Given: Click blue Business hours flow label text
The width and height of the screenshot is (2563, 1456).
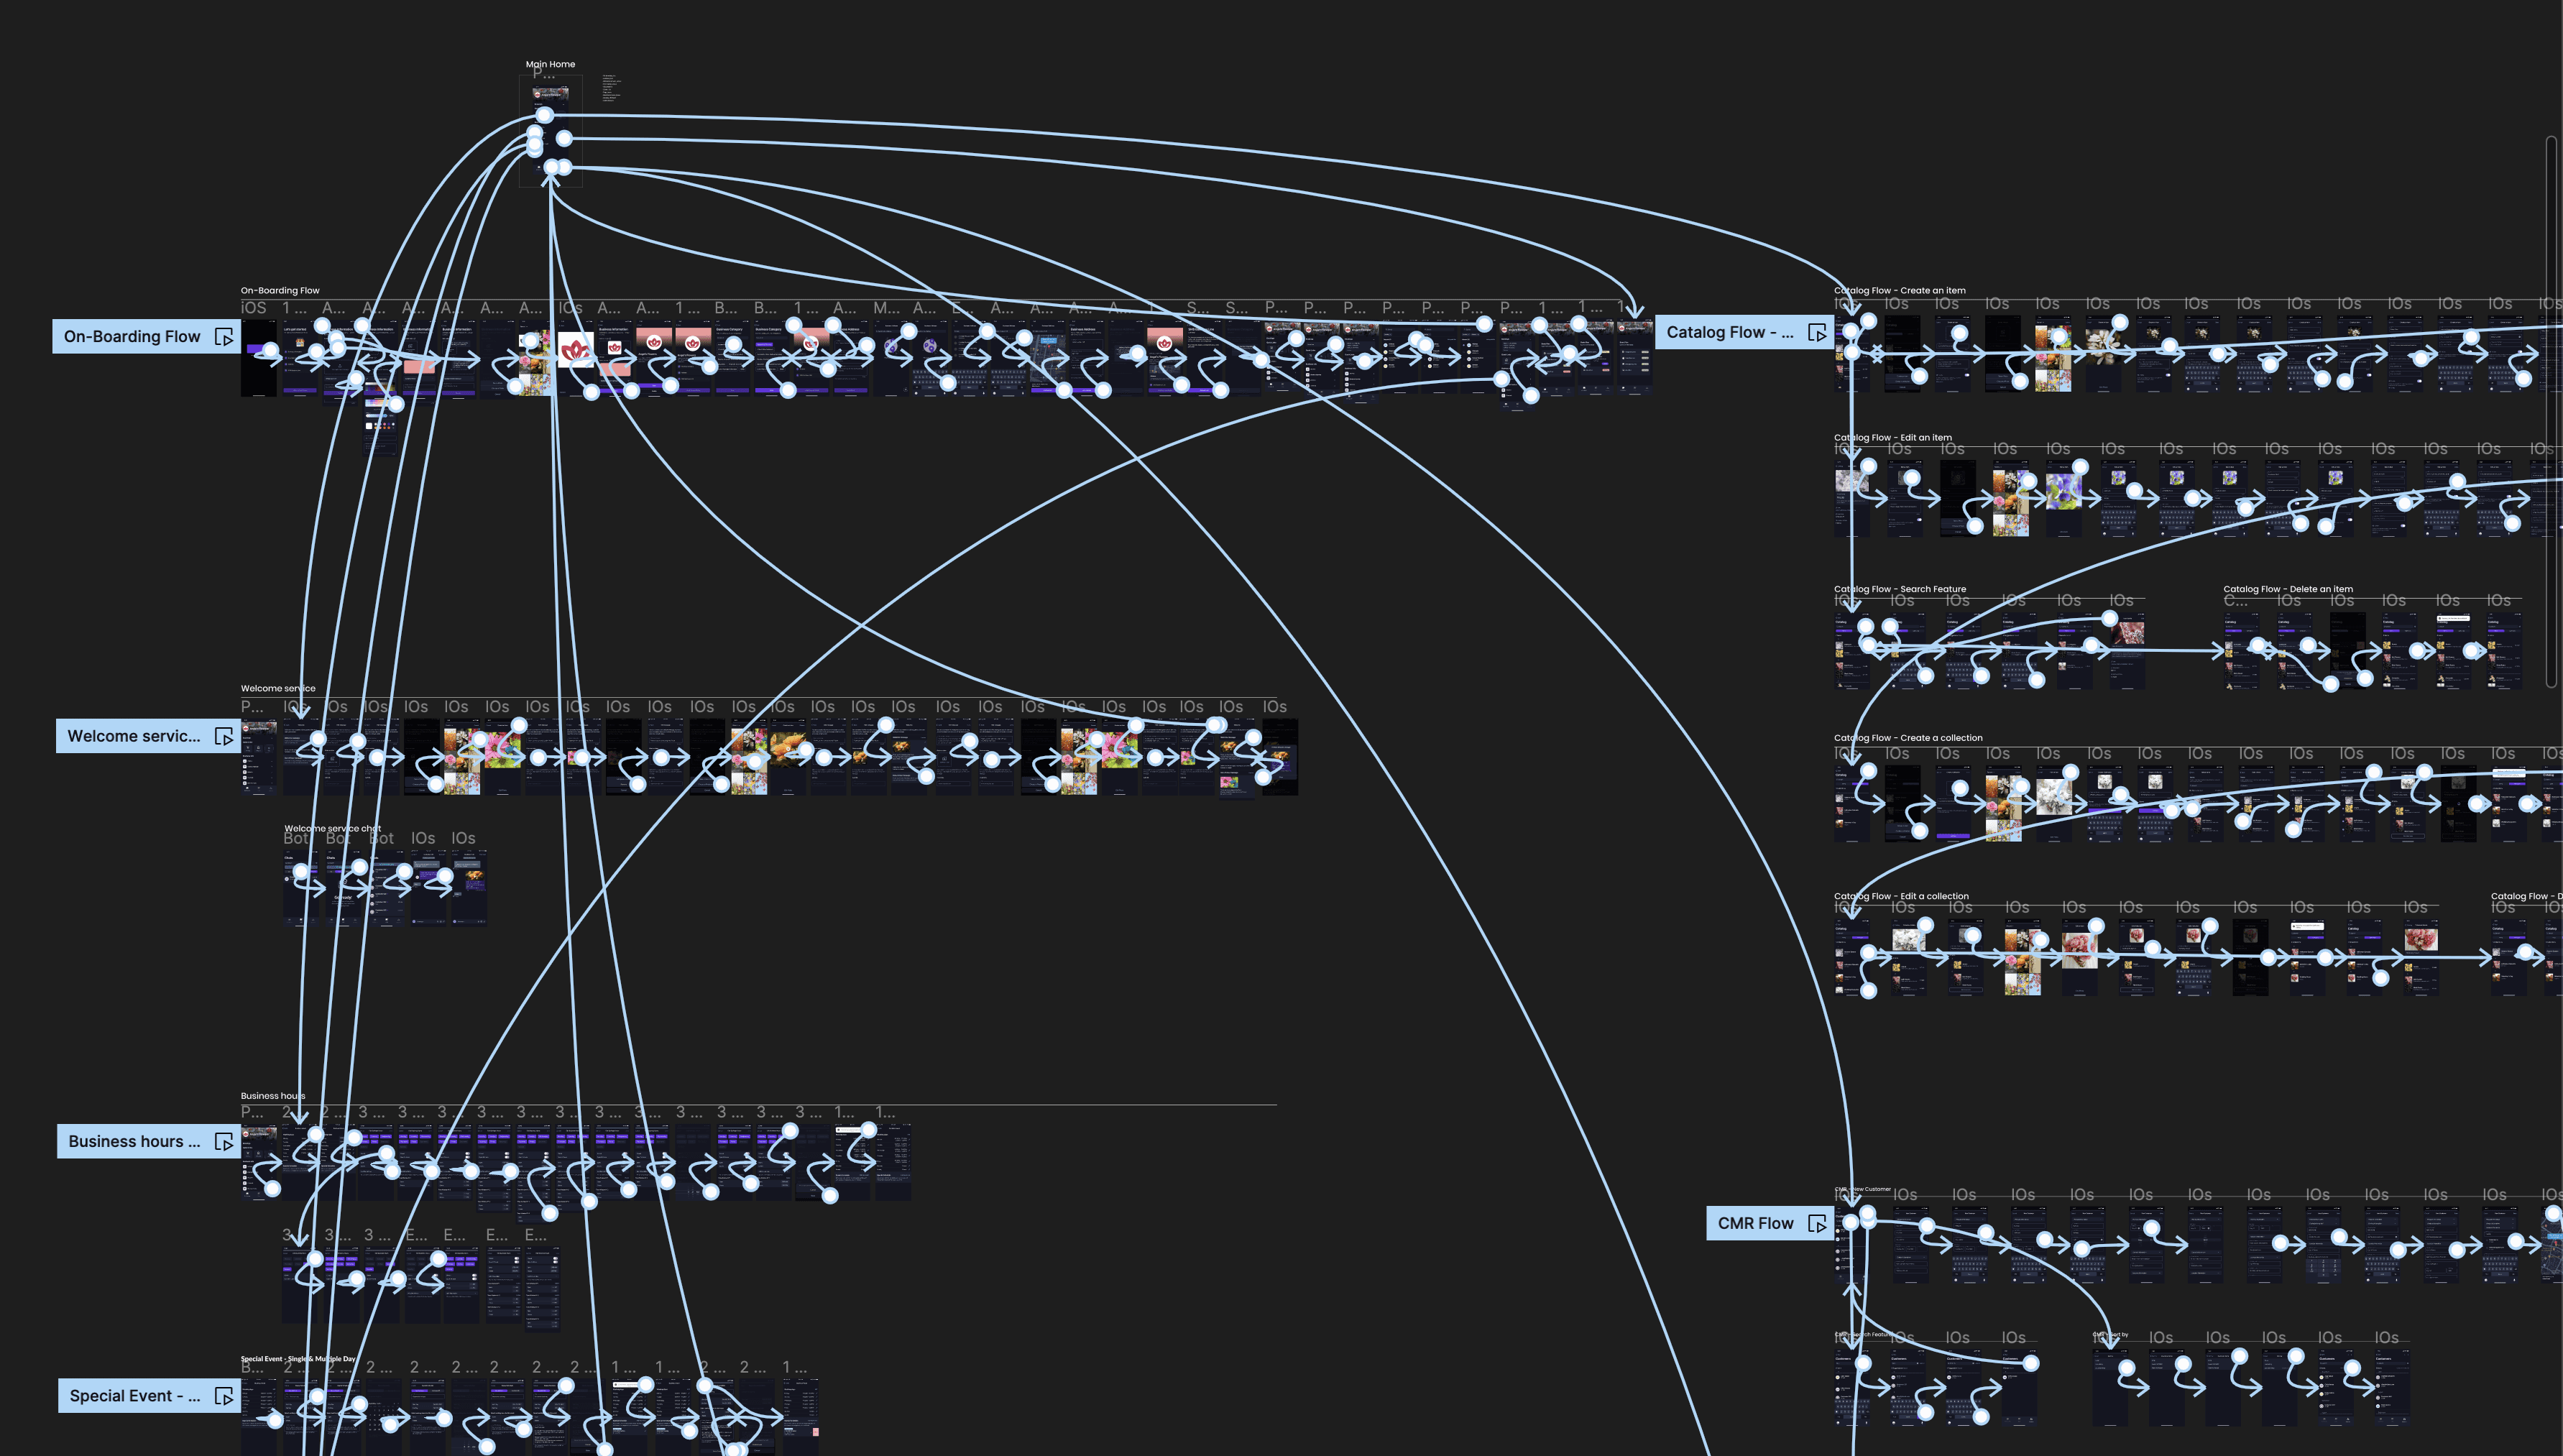Looking at the screenshot, I should pos(133,1142).
